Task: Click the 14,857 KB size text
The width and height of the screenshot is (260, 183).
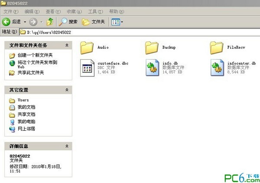Action: (x=172, y=72)
